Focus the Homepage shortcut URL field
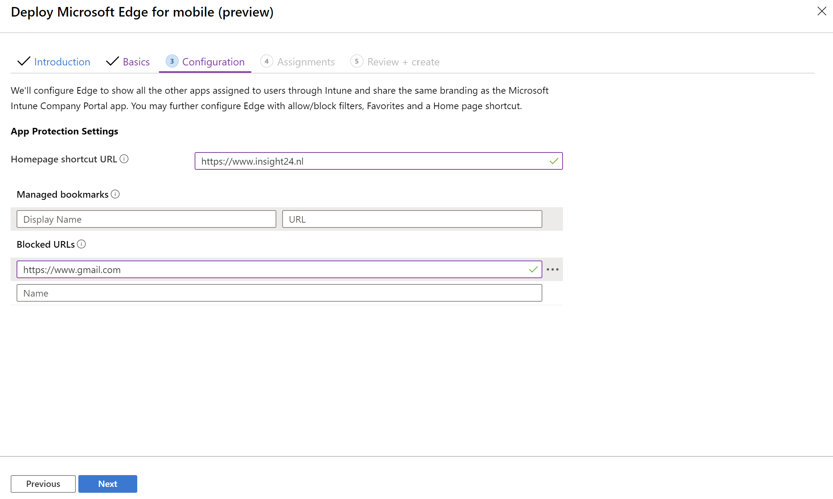The height and width of the screenshot is (499, 833). click(x=372, y=161)
